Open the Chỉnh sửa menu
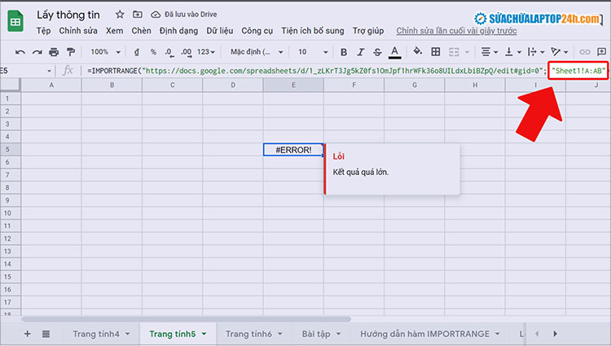The height and width of the screenshot is (346, 611). click(78, 30)
